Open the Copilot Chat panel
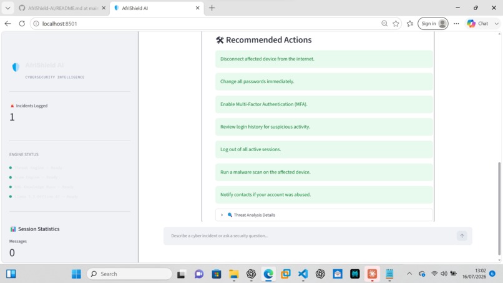The width and height of the screenshot is (503, 283). click(477, 24)
